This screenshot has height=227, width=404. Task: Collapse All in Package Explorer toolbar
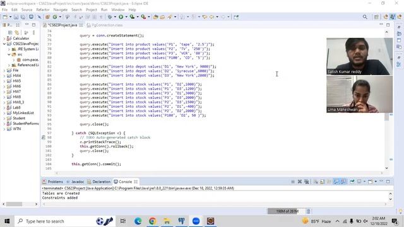10,33
